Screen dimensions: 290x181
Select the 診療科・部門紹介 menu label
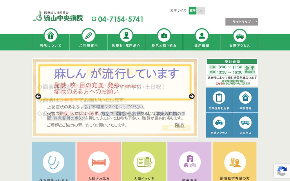coord(126,46)
